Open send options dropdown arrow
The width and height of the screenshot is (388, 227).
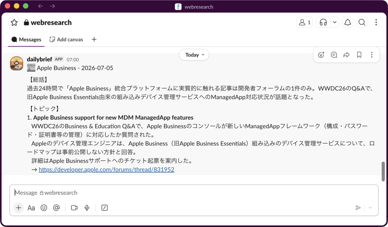[x=371, y=208]
